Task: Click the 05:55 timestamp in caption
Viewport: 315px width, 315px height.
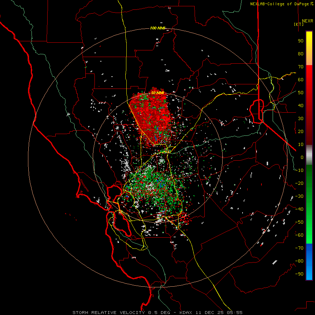Action: click(234, 313)
